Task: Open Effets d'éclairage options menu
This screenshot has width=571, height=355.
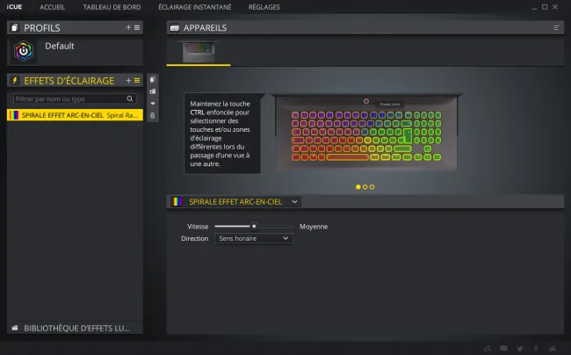Action: pos(137,81)
